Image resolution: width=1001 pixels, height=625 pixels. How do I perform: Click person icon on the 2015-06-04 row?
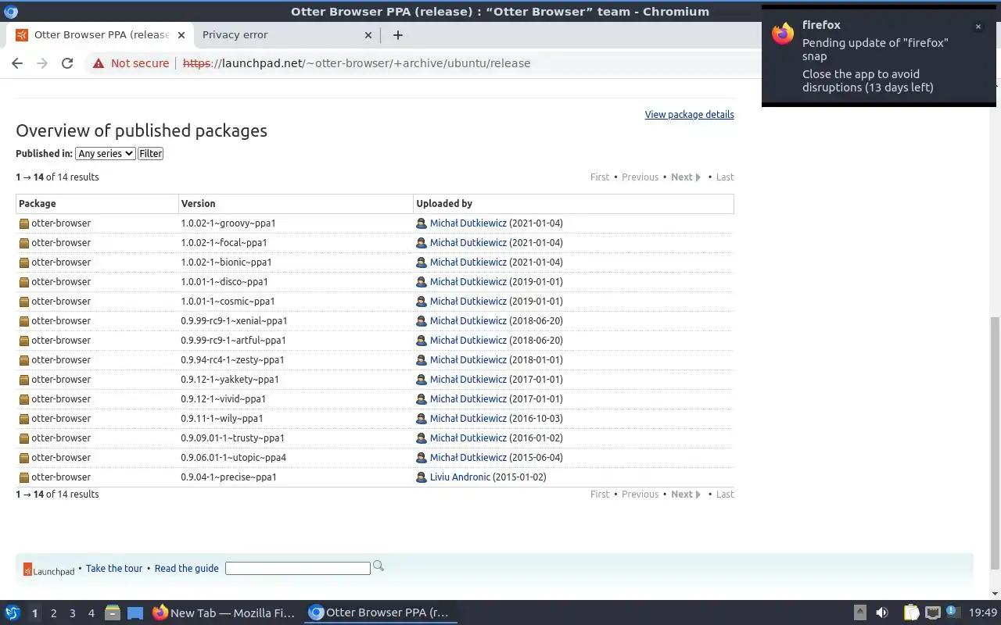point(422,458)
